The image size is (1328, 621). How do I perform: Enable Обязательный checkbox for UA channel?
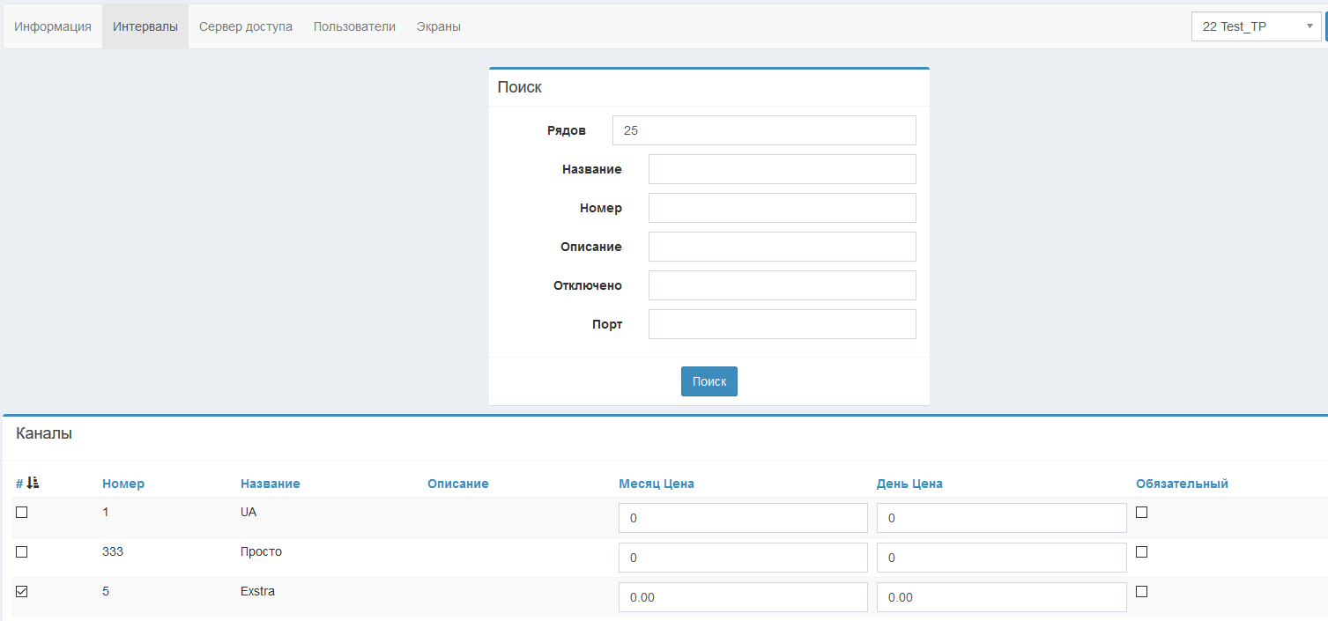tap(1141, 513)
